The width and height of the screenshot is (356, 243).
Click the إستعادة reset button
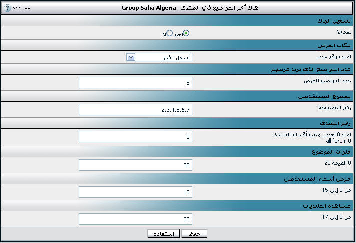(163, 234)
